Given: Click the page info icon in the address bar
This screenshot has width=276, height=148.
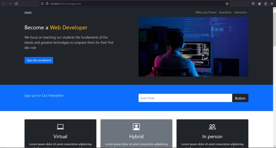Looking at the screenshot, I should pyautogui.click(x=47, y=4).
